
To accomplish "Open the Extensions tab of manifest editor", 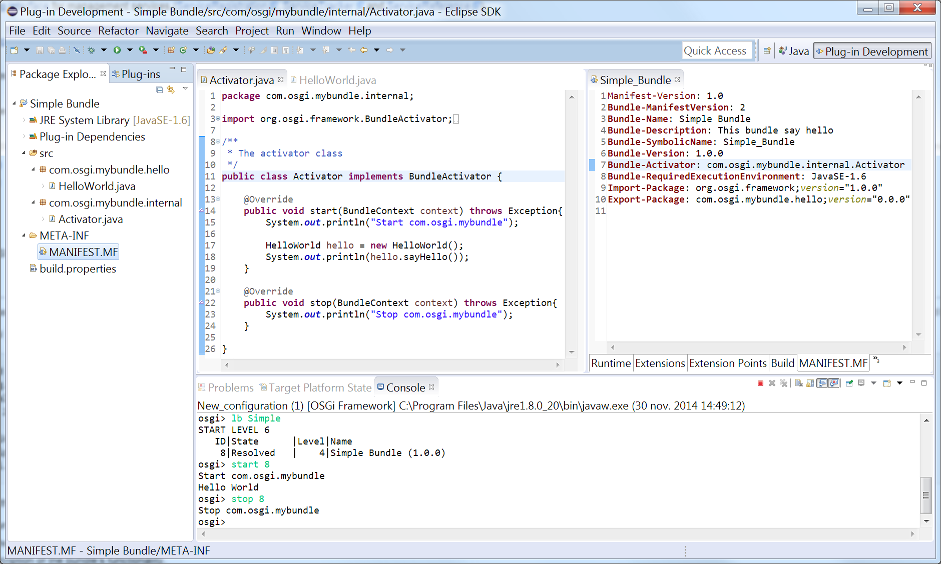I will [660, 363].
